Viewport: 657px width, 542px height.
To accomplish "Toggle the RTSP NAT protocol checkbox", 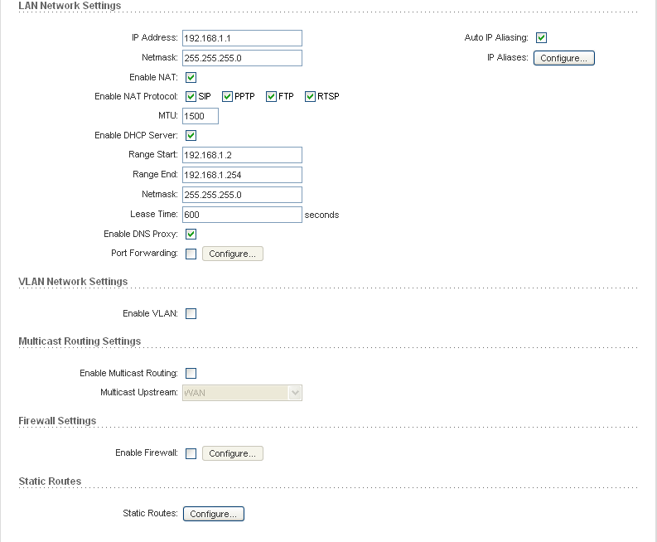I will pos(310,97).
